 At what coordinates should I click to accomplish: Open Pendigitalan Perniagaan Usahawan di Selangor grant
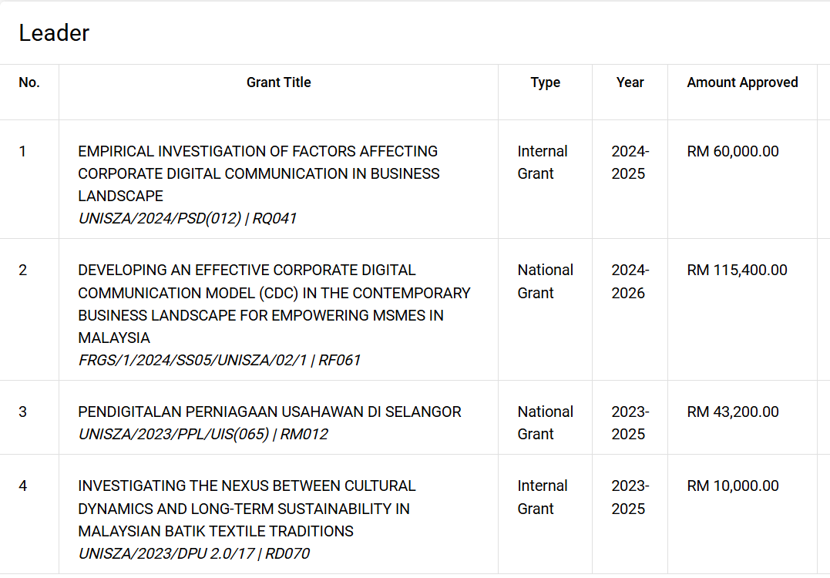(x=270, y=412)
